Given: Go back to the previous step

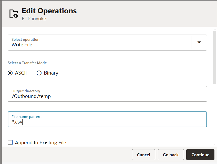Looking at the screenshot, I should pyautogui.click(x=171, y=155).
